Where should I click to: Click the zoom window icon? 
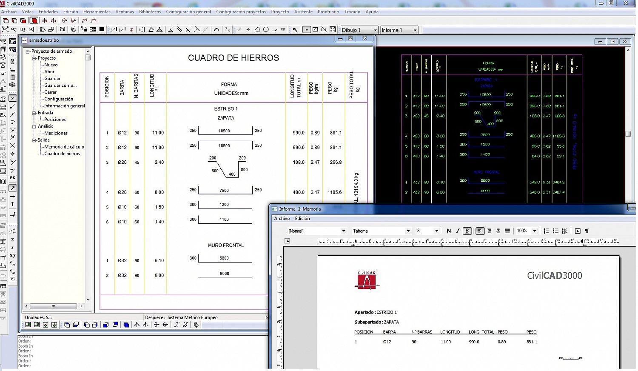[x=31, y=29]
